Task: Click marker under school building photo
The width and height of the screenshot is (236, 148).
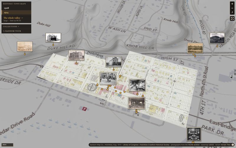Action: (x=76, y=63)
